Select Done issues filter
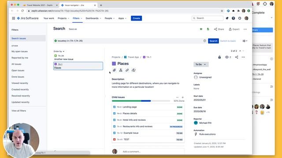The image size is (282, 158). pyautogui.click(x=18, y=77)
